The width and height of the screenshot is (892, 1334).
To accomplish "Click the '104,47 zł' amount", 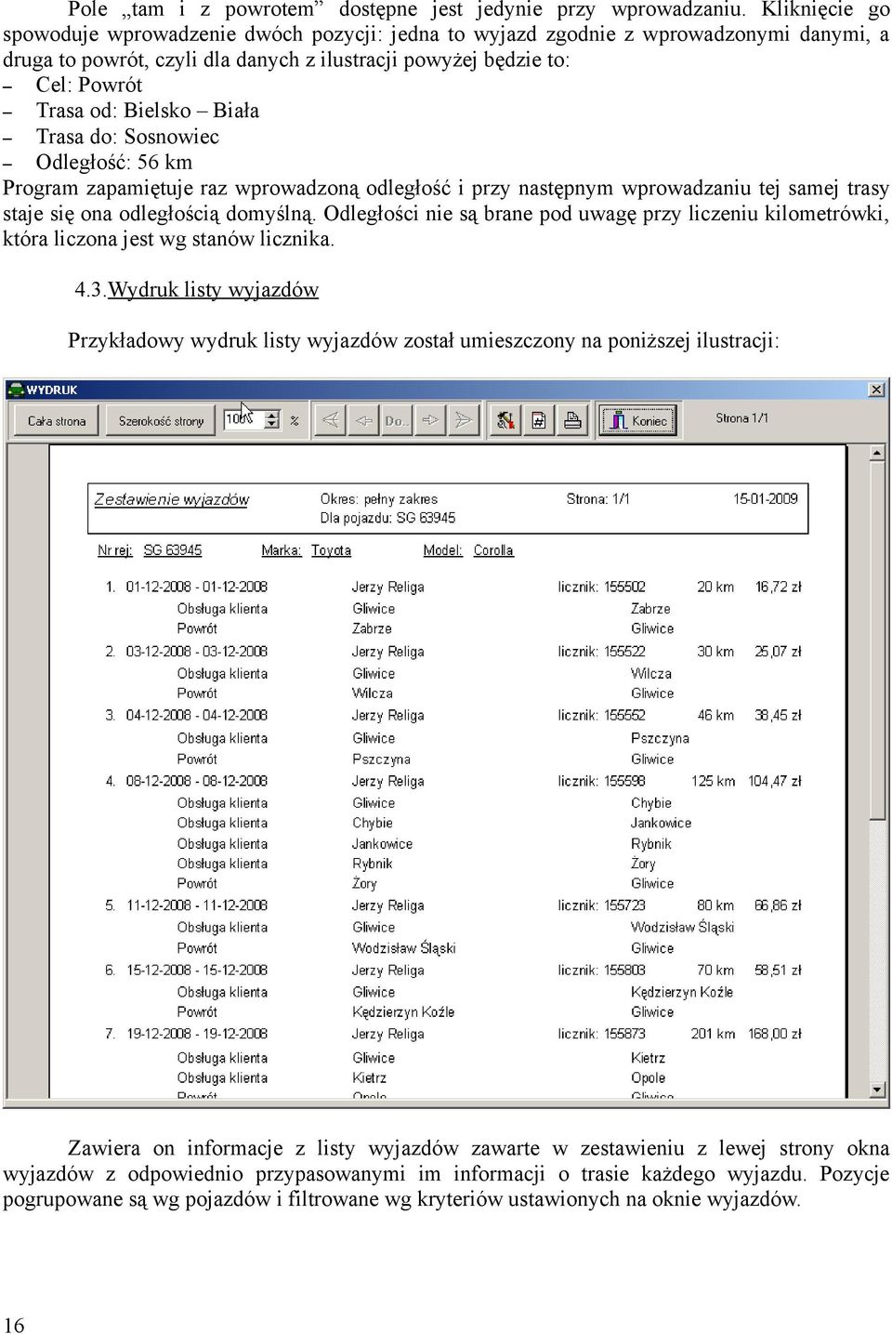I will [x=775, y=782].
